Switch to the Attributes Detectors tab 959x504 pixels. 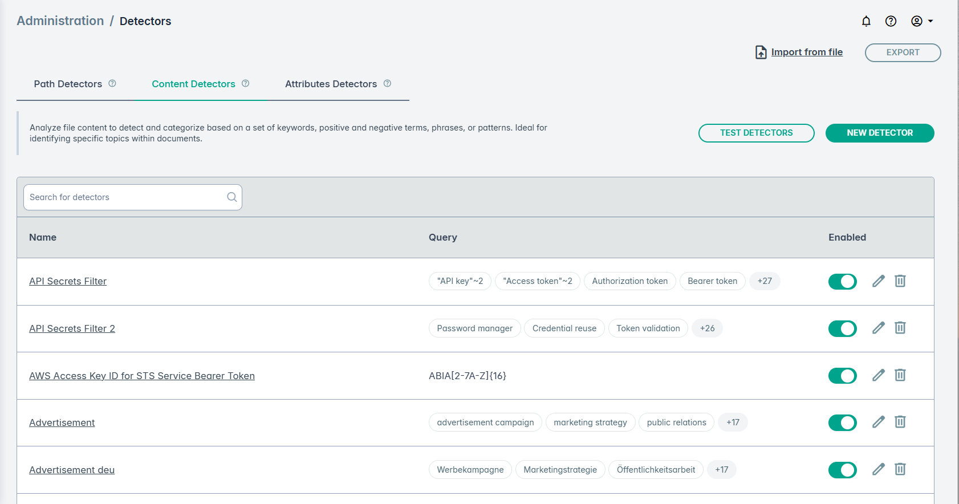tap(331, 84)
